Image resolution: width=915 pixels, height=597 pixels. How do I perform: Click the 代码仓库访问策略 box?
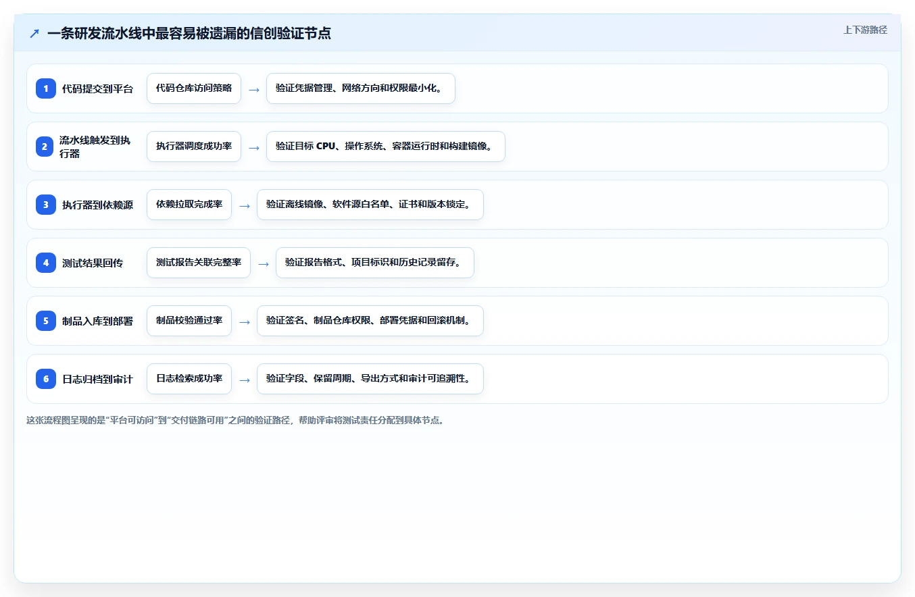point(194,88)
